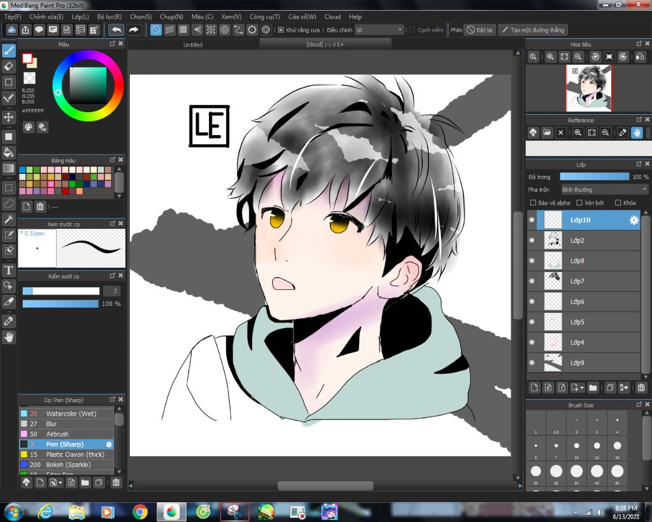The height and width of the screenshot is (522, 652).
Task: Open the palette icon below color wheel
Action: [28, 127]
